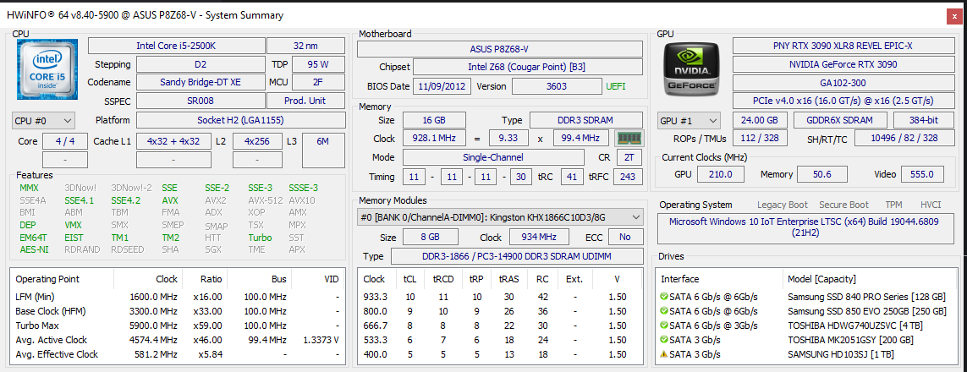This screenshot has height=372, width=967.
Task: Click the 933.3 memory timing row
Action: point(501,296)
